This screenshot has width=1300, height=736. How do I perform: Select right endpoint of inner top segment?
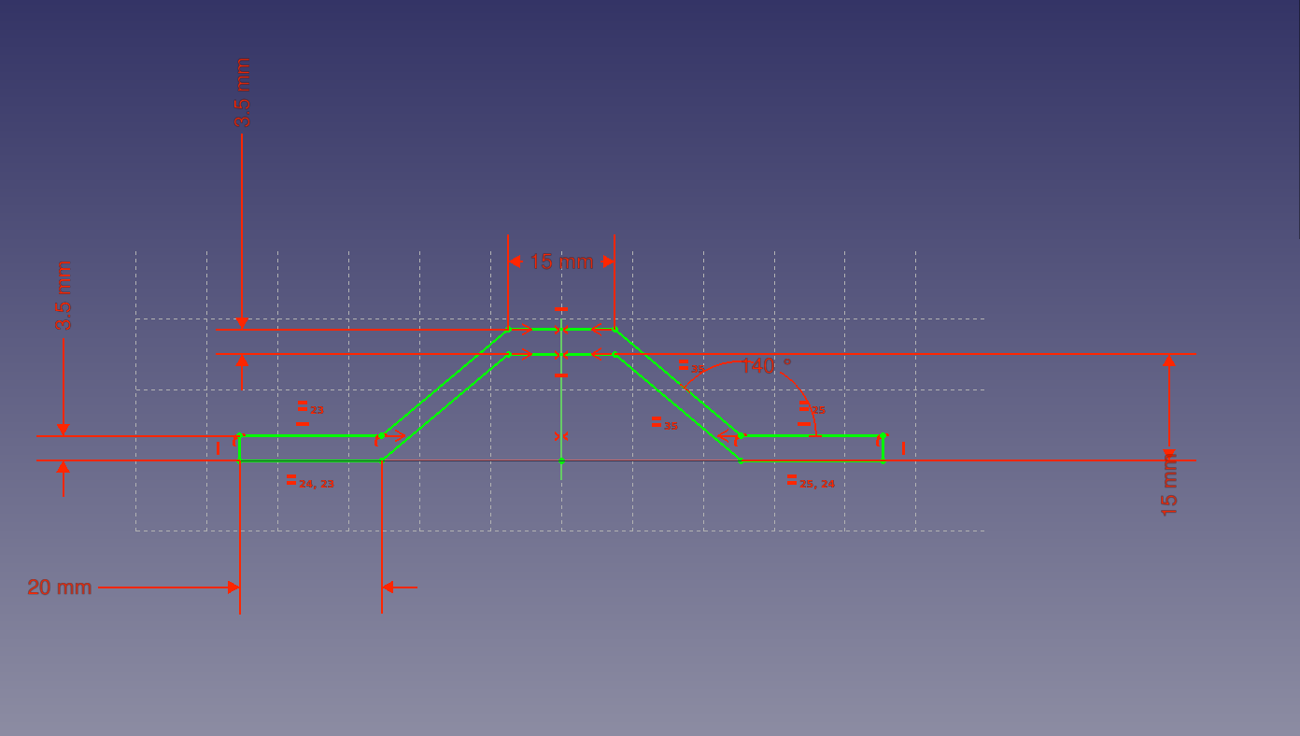pyautogui.click(x=614, y=354)
